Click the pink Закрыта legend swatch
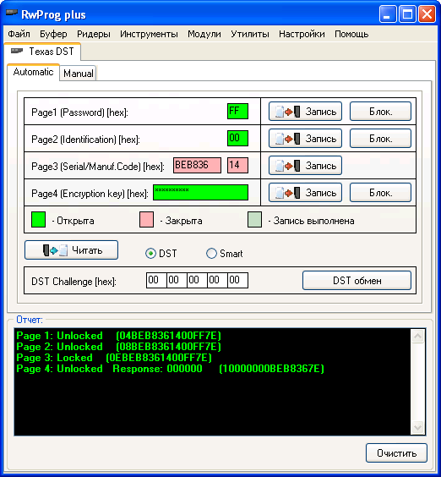This screenshot has width=441, height=477. click(x=146, y=220)
